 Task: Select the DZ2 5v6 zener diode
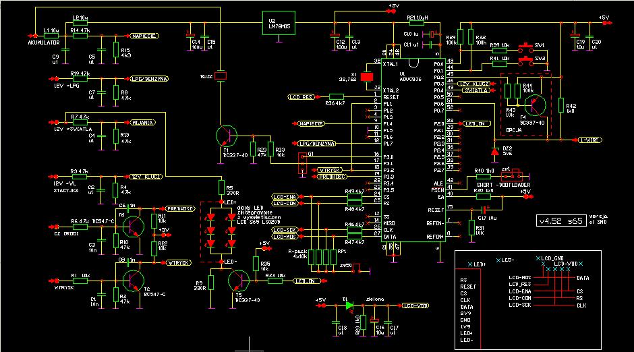point(494,149)
